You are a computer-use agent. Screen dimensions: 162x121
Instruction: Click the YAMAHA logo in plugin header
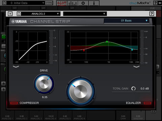pos(19,22)
